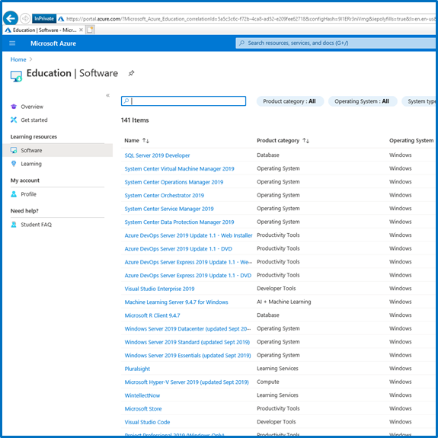Select Software under Learning resources

(58, 150)
